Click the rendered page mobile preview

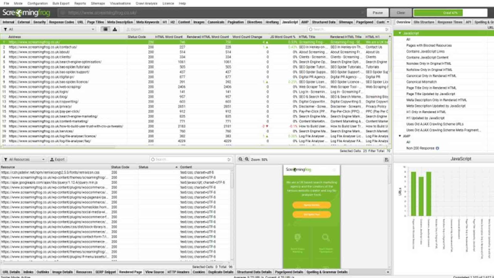312,216
